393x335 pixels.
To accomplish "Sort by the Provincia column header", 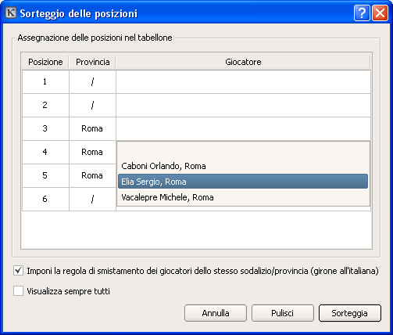I will click(92, 62).
